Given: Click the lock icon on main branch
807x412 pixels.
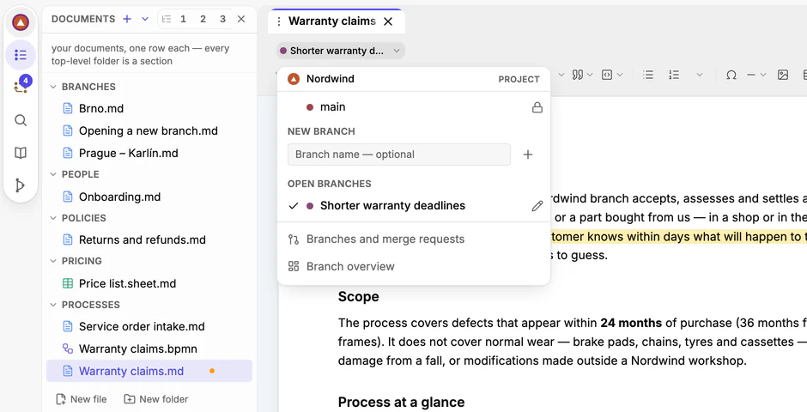Looking at the screenshot, I should pyautogui.click(x=537, y=107).
